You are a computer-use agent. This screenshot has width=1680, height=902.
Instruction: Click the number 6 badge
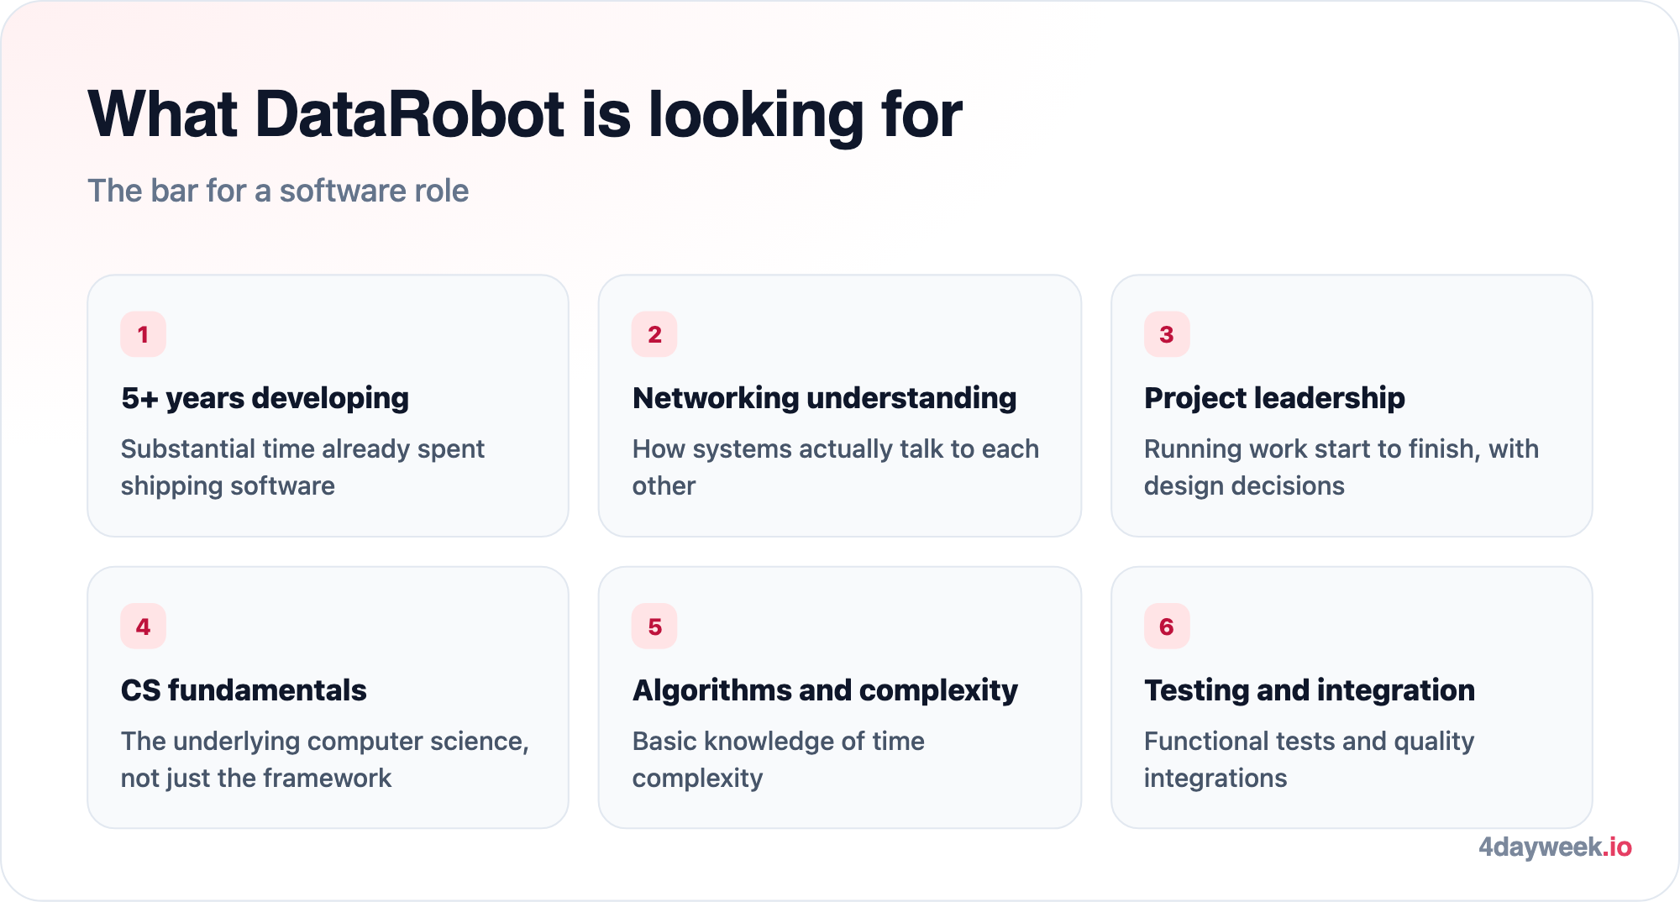1167,627
